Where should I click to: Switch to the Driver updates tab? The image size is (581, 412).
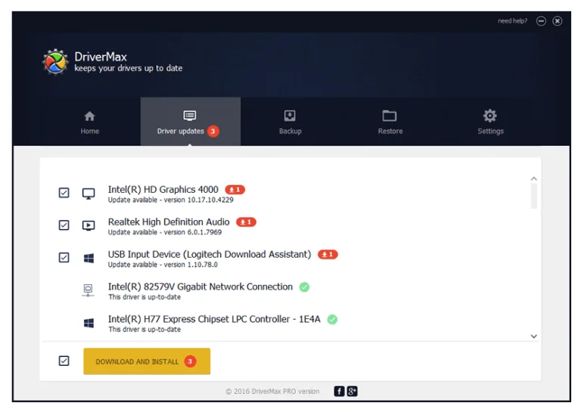[x=191, y=122]
